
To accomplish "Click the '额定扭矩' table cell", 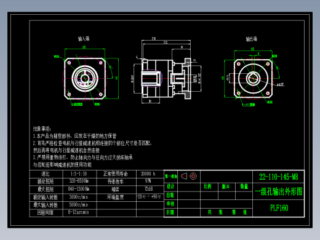I will 46,182.
